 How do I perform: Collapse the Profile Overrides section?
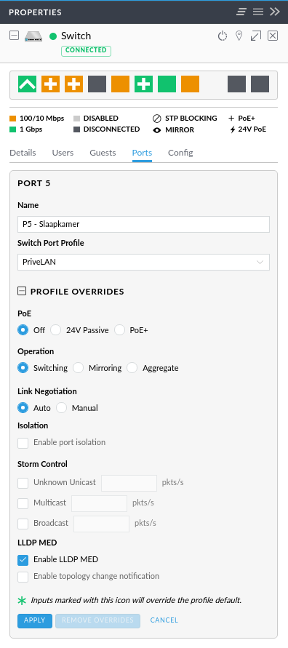(x=22, y=292)
